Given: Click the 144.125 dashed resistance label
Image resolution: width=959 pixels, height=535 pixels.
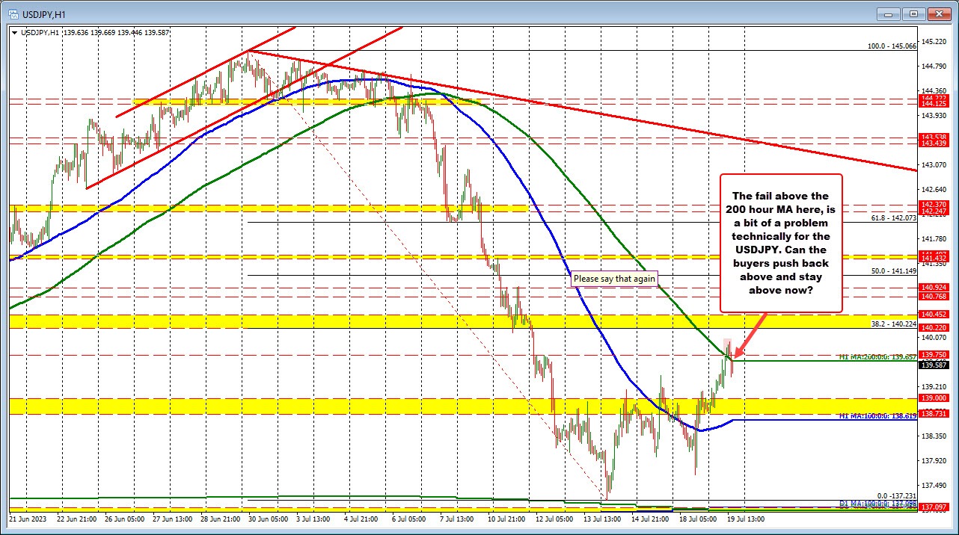Looking at the screenshot, I should [x=934, y=103].
